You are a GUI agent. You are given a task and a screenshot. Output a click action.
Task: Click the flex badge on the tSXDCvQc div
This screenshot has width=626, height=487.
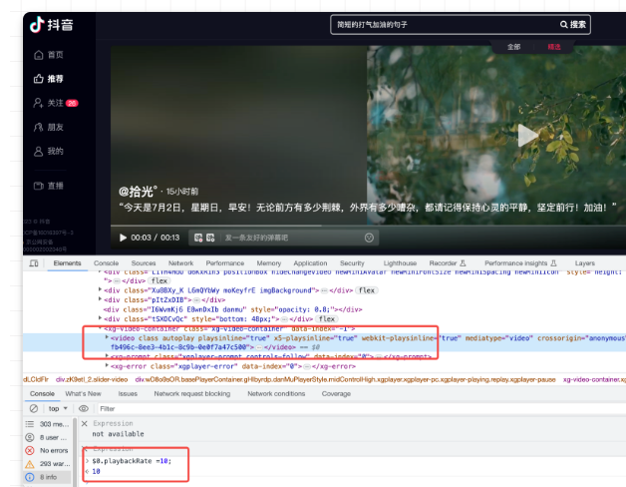point(327,319)
